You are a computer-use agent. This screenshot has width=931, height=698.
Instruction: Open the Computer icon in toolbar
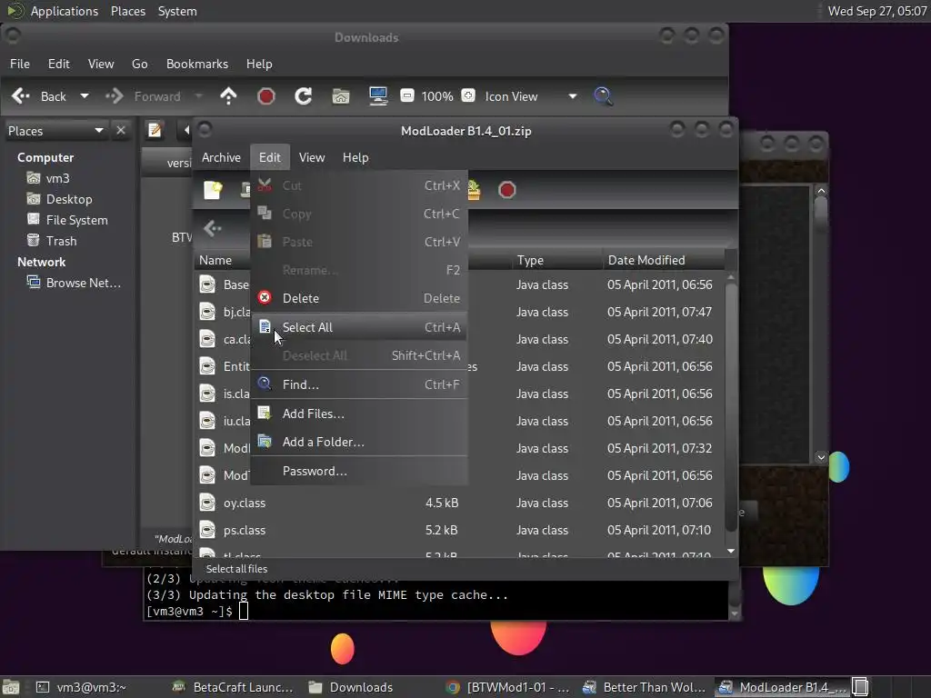[378, 96]
